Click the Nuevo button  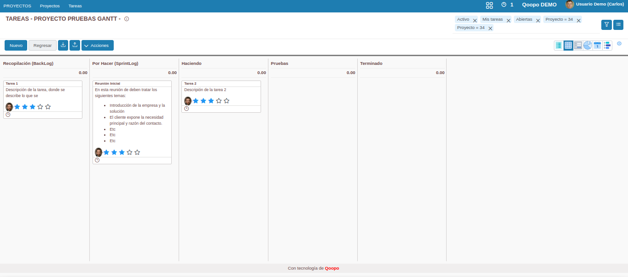[x=16, y=45]
